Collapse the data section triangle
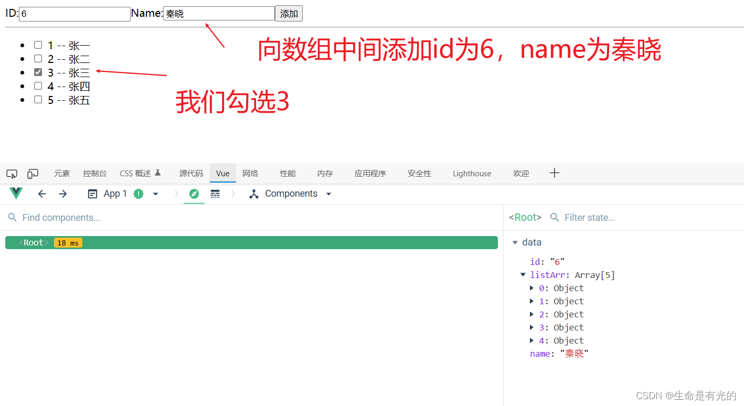Screen dimensions: 744x406 pos(515,242)
